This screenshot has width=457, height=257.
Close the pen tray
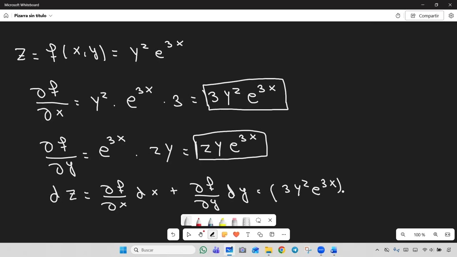(270, 220)
